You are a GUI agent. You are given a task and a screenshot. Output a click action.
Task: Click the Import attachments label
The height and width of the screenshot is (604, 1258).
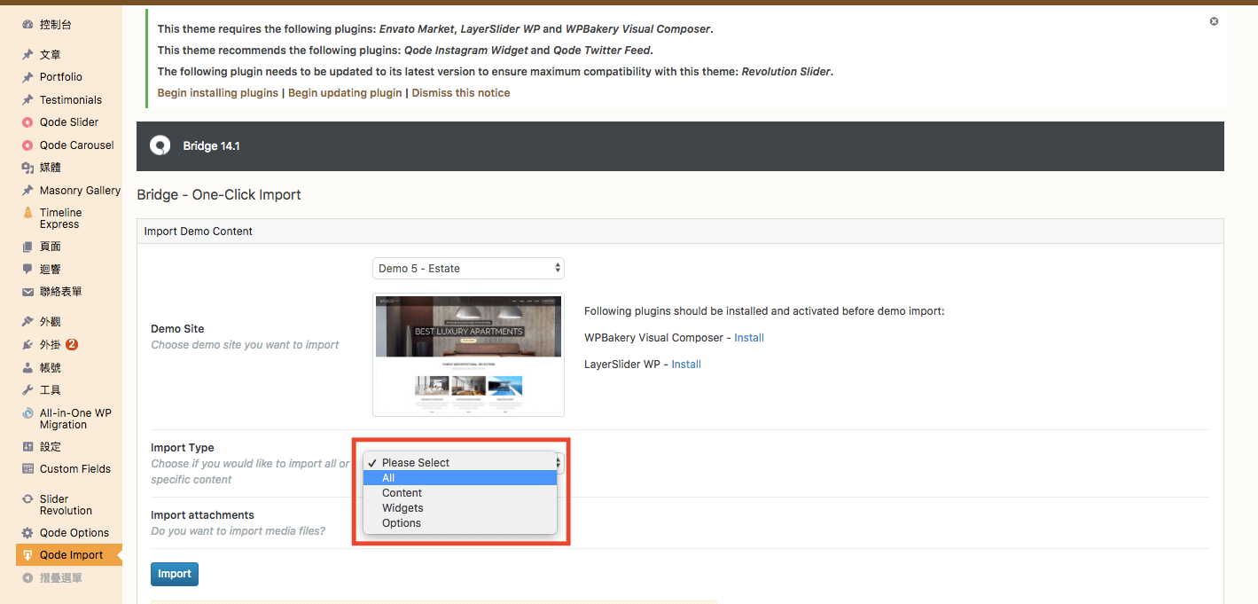(202, 515)
